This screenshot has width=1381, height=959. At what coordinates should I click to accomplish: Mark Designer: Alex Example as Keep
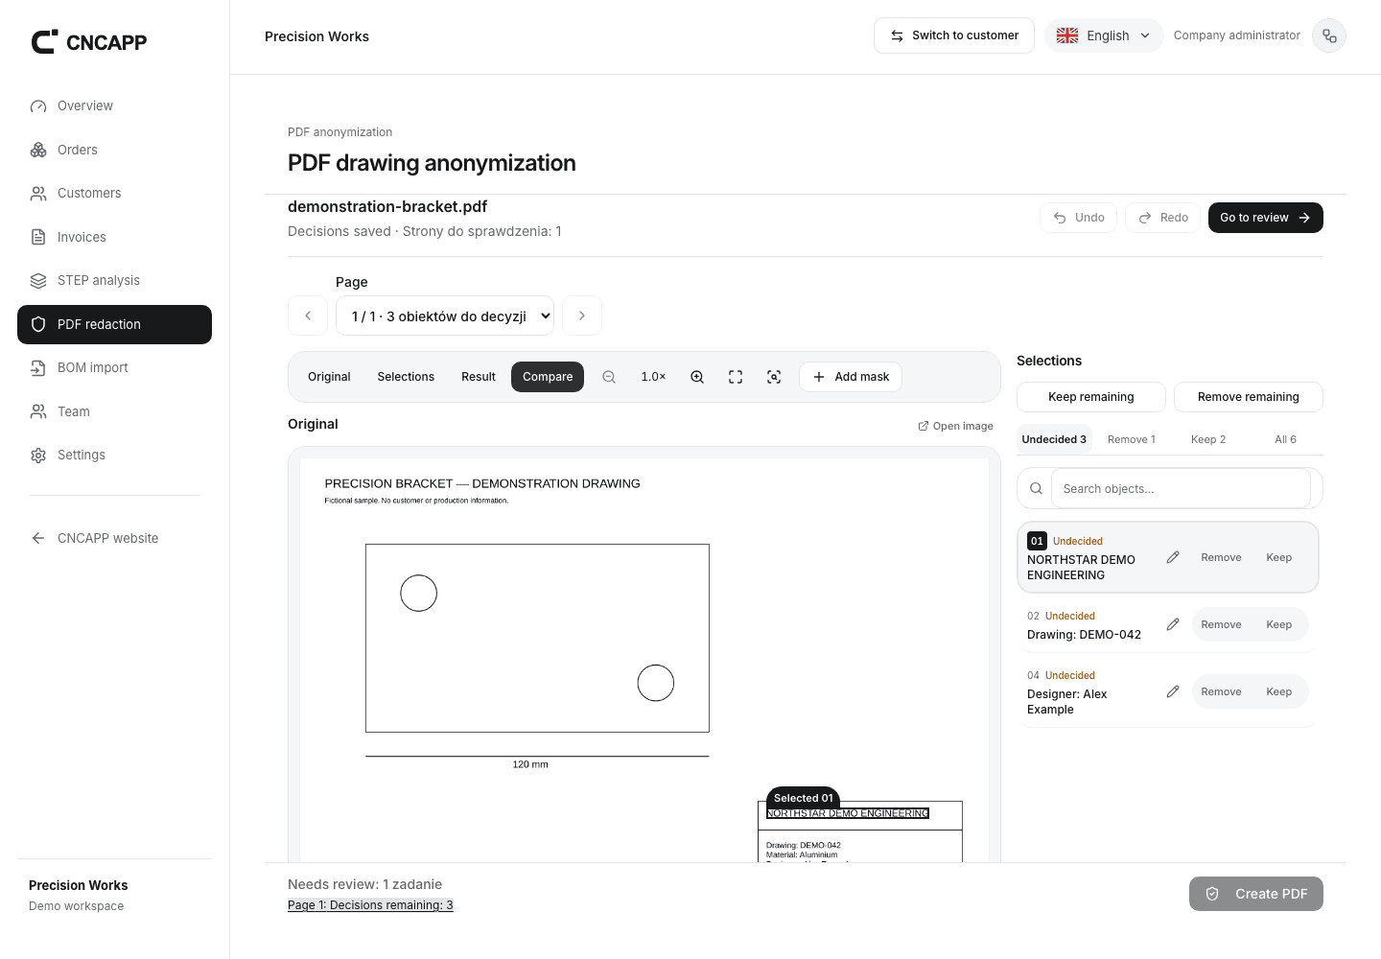point(1278,691)
